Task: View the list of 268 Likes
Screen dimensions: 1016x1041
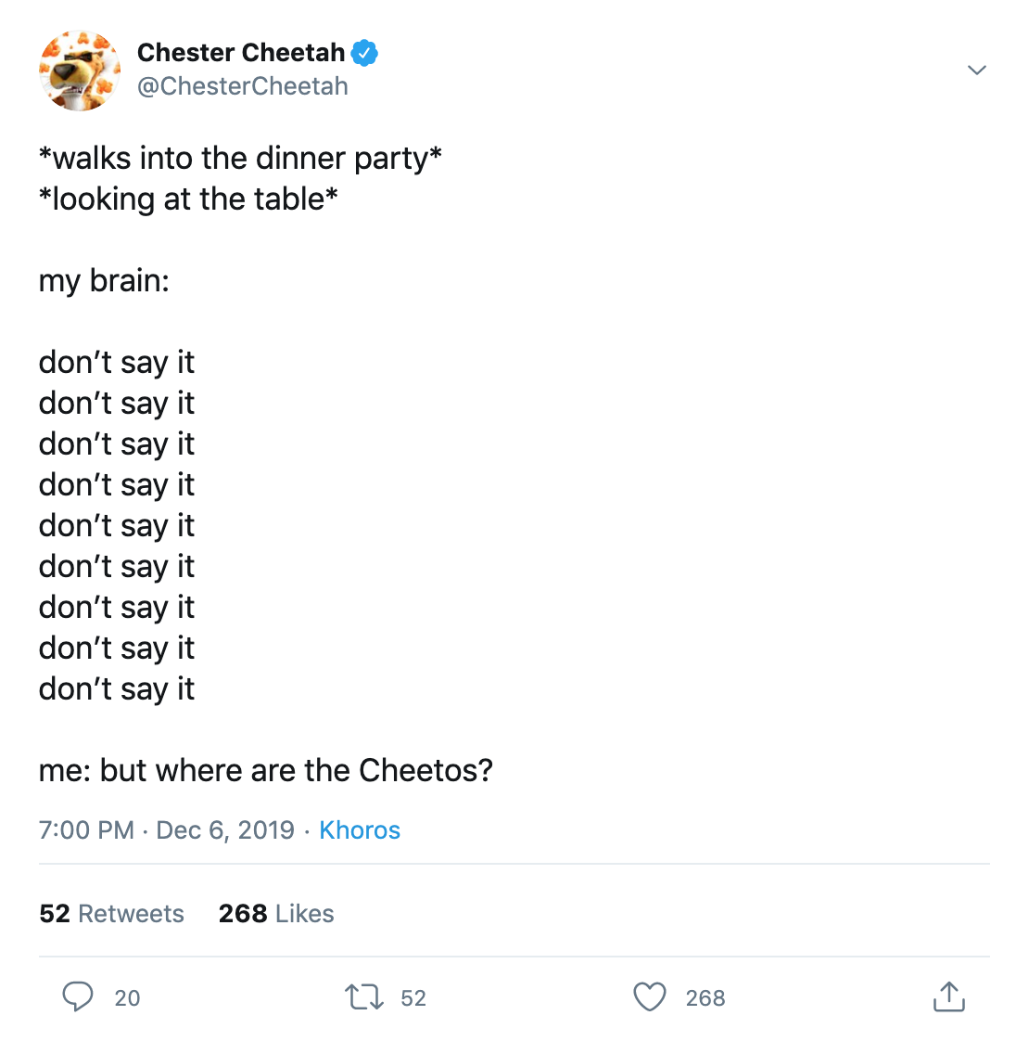Action: coord(276,914)
